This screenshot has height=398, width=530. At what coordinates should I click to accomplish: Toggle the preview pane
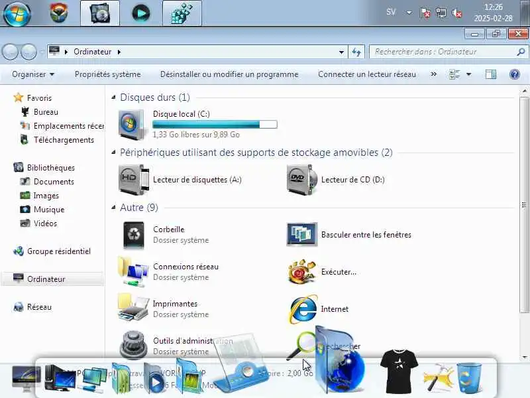tap(491, 74)
